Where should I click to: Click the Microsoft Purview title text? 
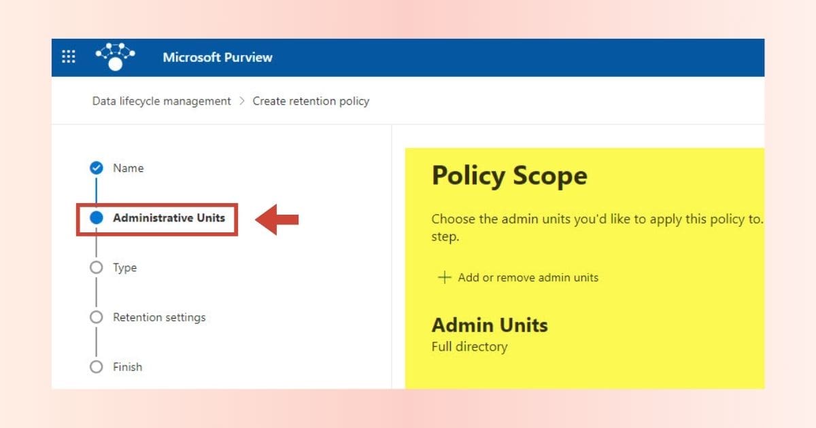pos(218,57)
